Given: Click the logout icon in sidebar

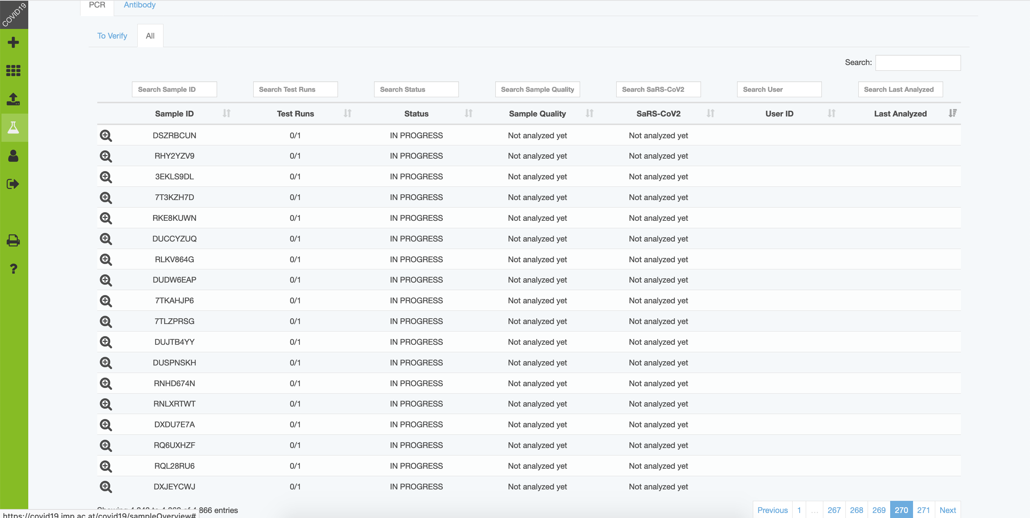Looking at the screenshot, I should [x=14, y=184].
